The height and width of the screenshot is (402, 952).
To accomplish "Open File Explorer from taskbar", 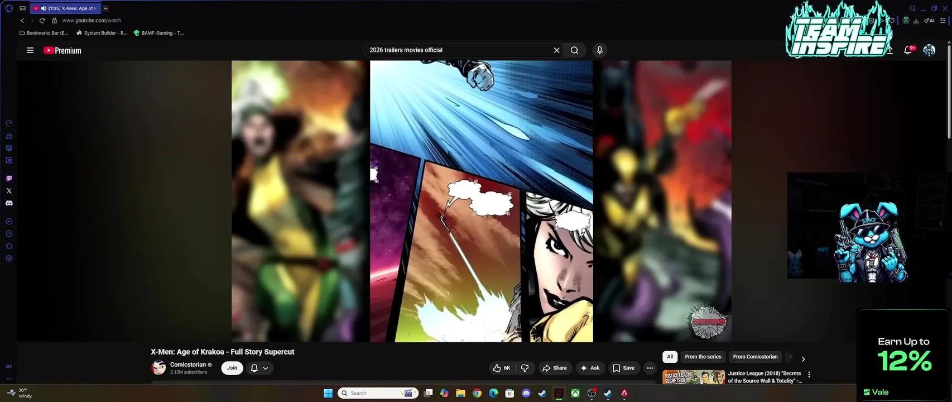I will point(460,393).
